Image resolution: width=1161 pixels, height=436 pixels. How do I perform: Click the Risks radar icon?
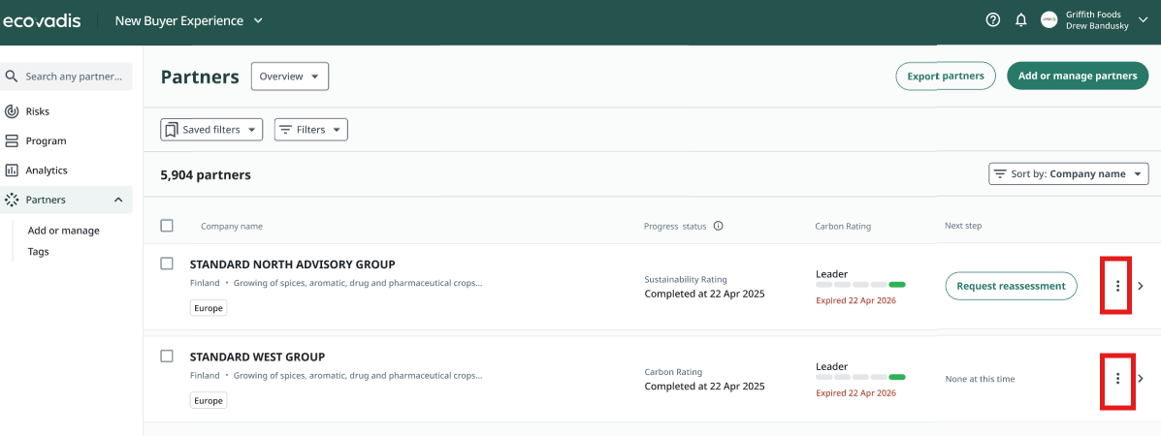[11, 111]
